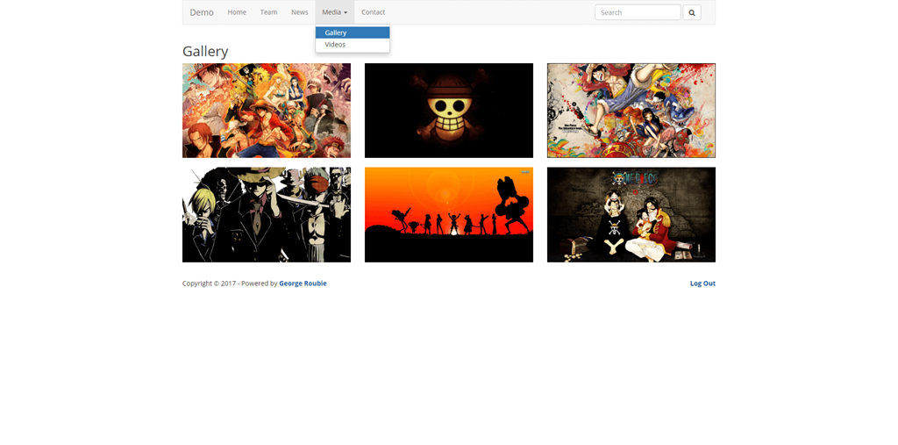Open the black-and-white suited crew image
This screenshot has height=445, width=898.
[267, 215]
